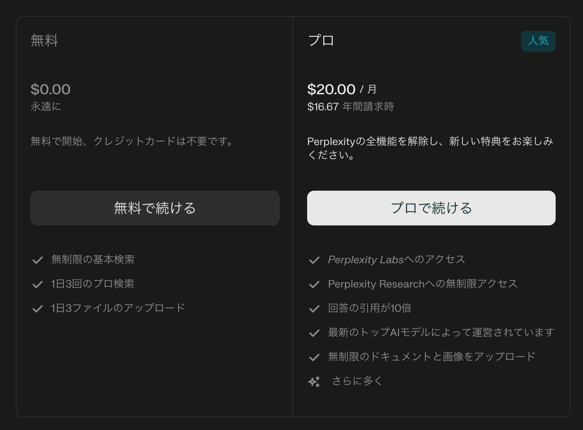The height and width of the screenshot is (430, 583).
Task: Click checkmark beside 回答の引用が10倍
Action: [x=314, y=309]
